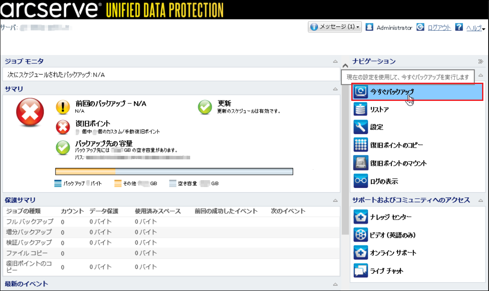Click the ナレッジ センター icon
This screenshot has width=489, height=291.
(360, 217)
